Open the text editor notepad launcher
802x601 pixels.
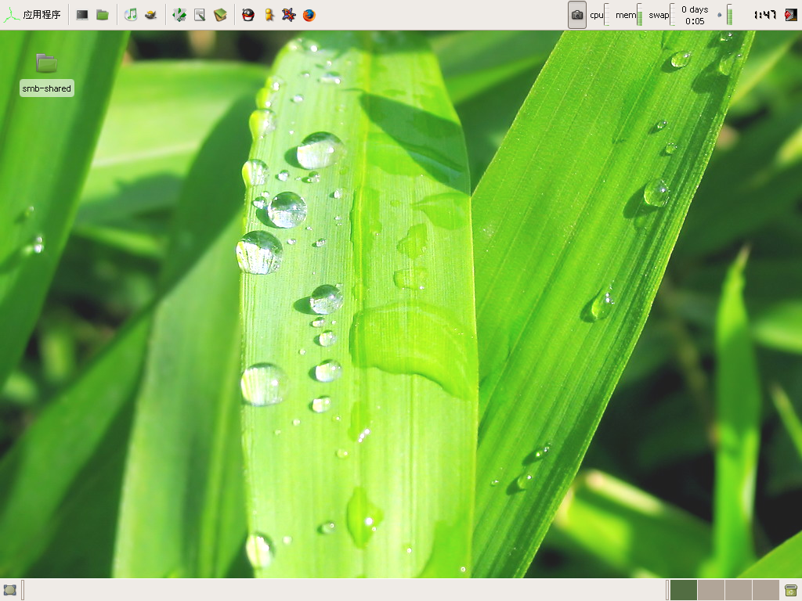point(200,15)
